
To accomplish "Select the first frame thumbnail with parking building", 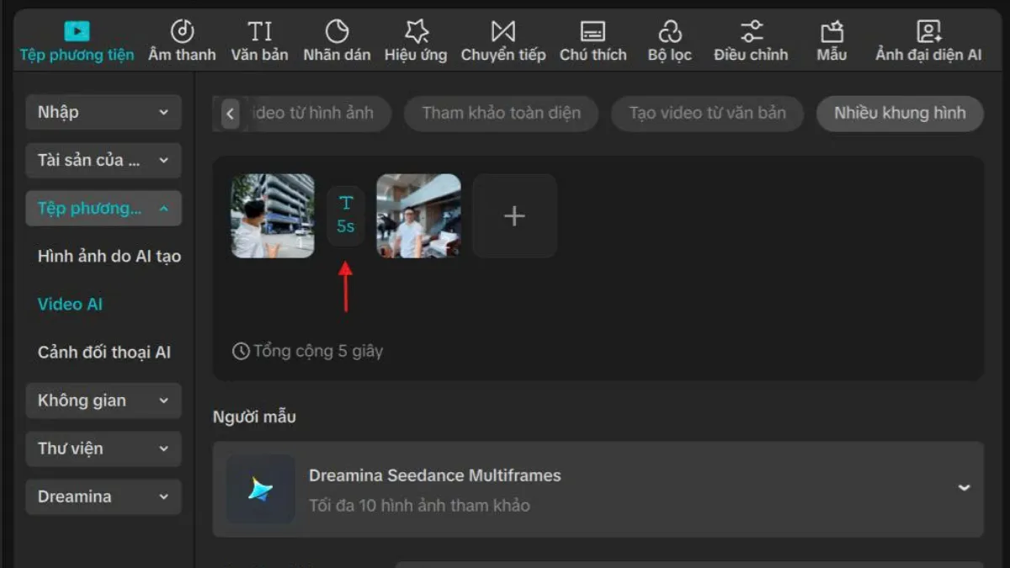I will (273, 215).
